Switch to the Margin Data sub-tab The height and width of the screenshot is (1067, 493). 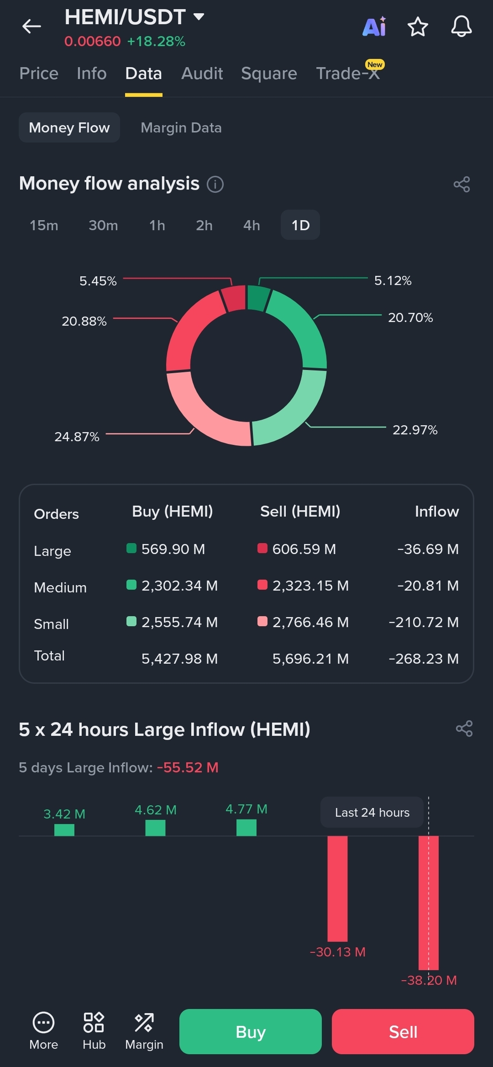(181, 127)
